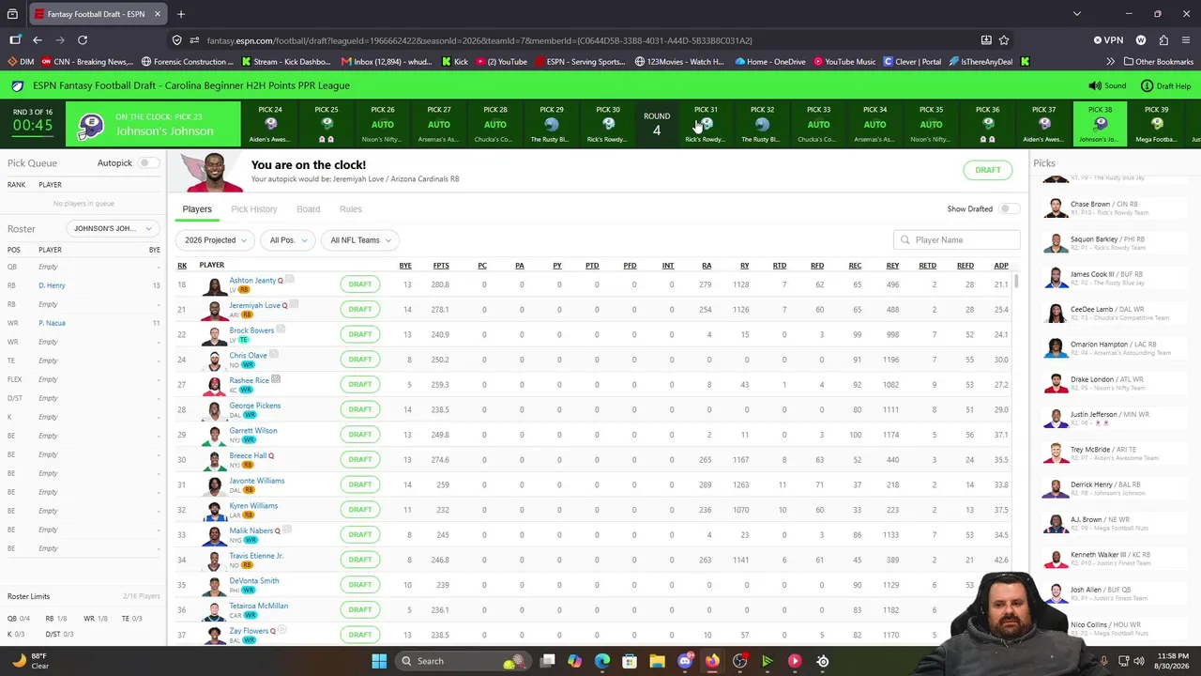The image size is (1201, 676).
Task: Click the Sound speaker icon
Action: click(1094, 85)
